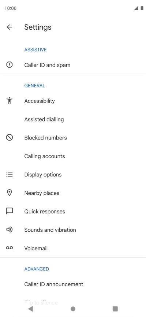Tap the Quick responses chat bubble icon
146x317 pixels.
pyautogui.click(x=10, y=211)
